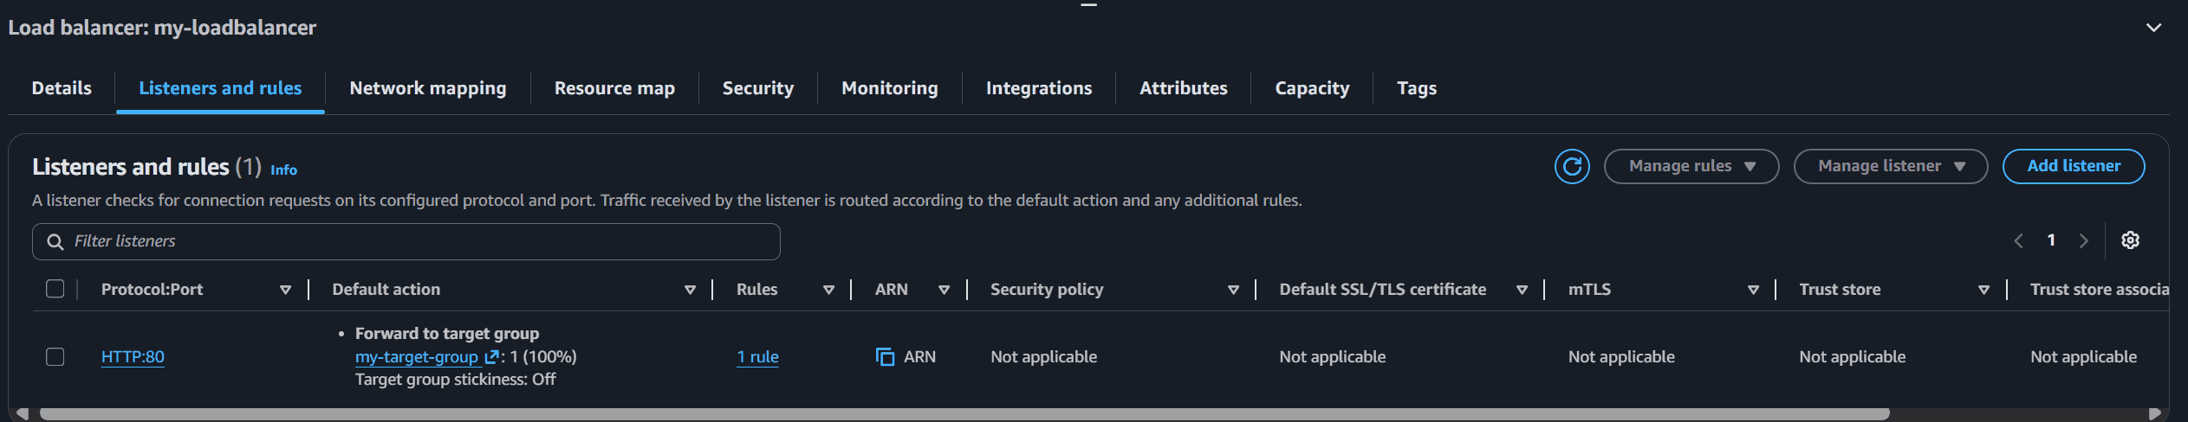2188x422 pixels.
Task: Open my-target-group external link icon
Action: click(x=491, y=356)
